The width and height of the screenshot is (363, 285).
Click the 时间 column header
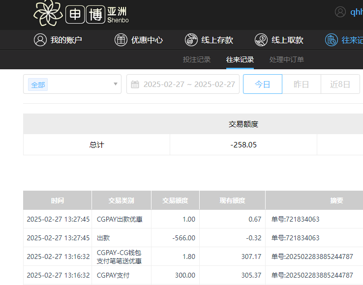tap(58, 200)
